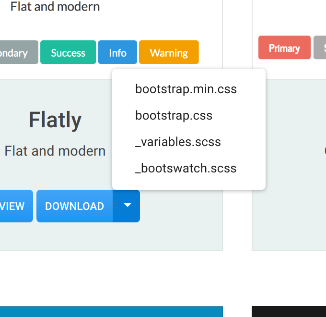Click the Flatly DOWNLOAD button

(75, 206)
